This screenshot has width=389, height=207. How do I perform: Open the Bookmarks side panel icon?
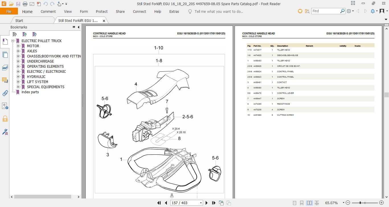pos(5,41)
